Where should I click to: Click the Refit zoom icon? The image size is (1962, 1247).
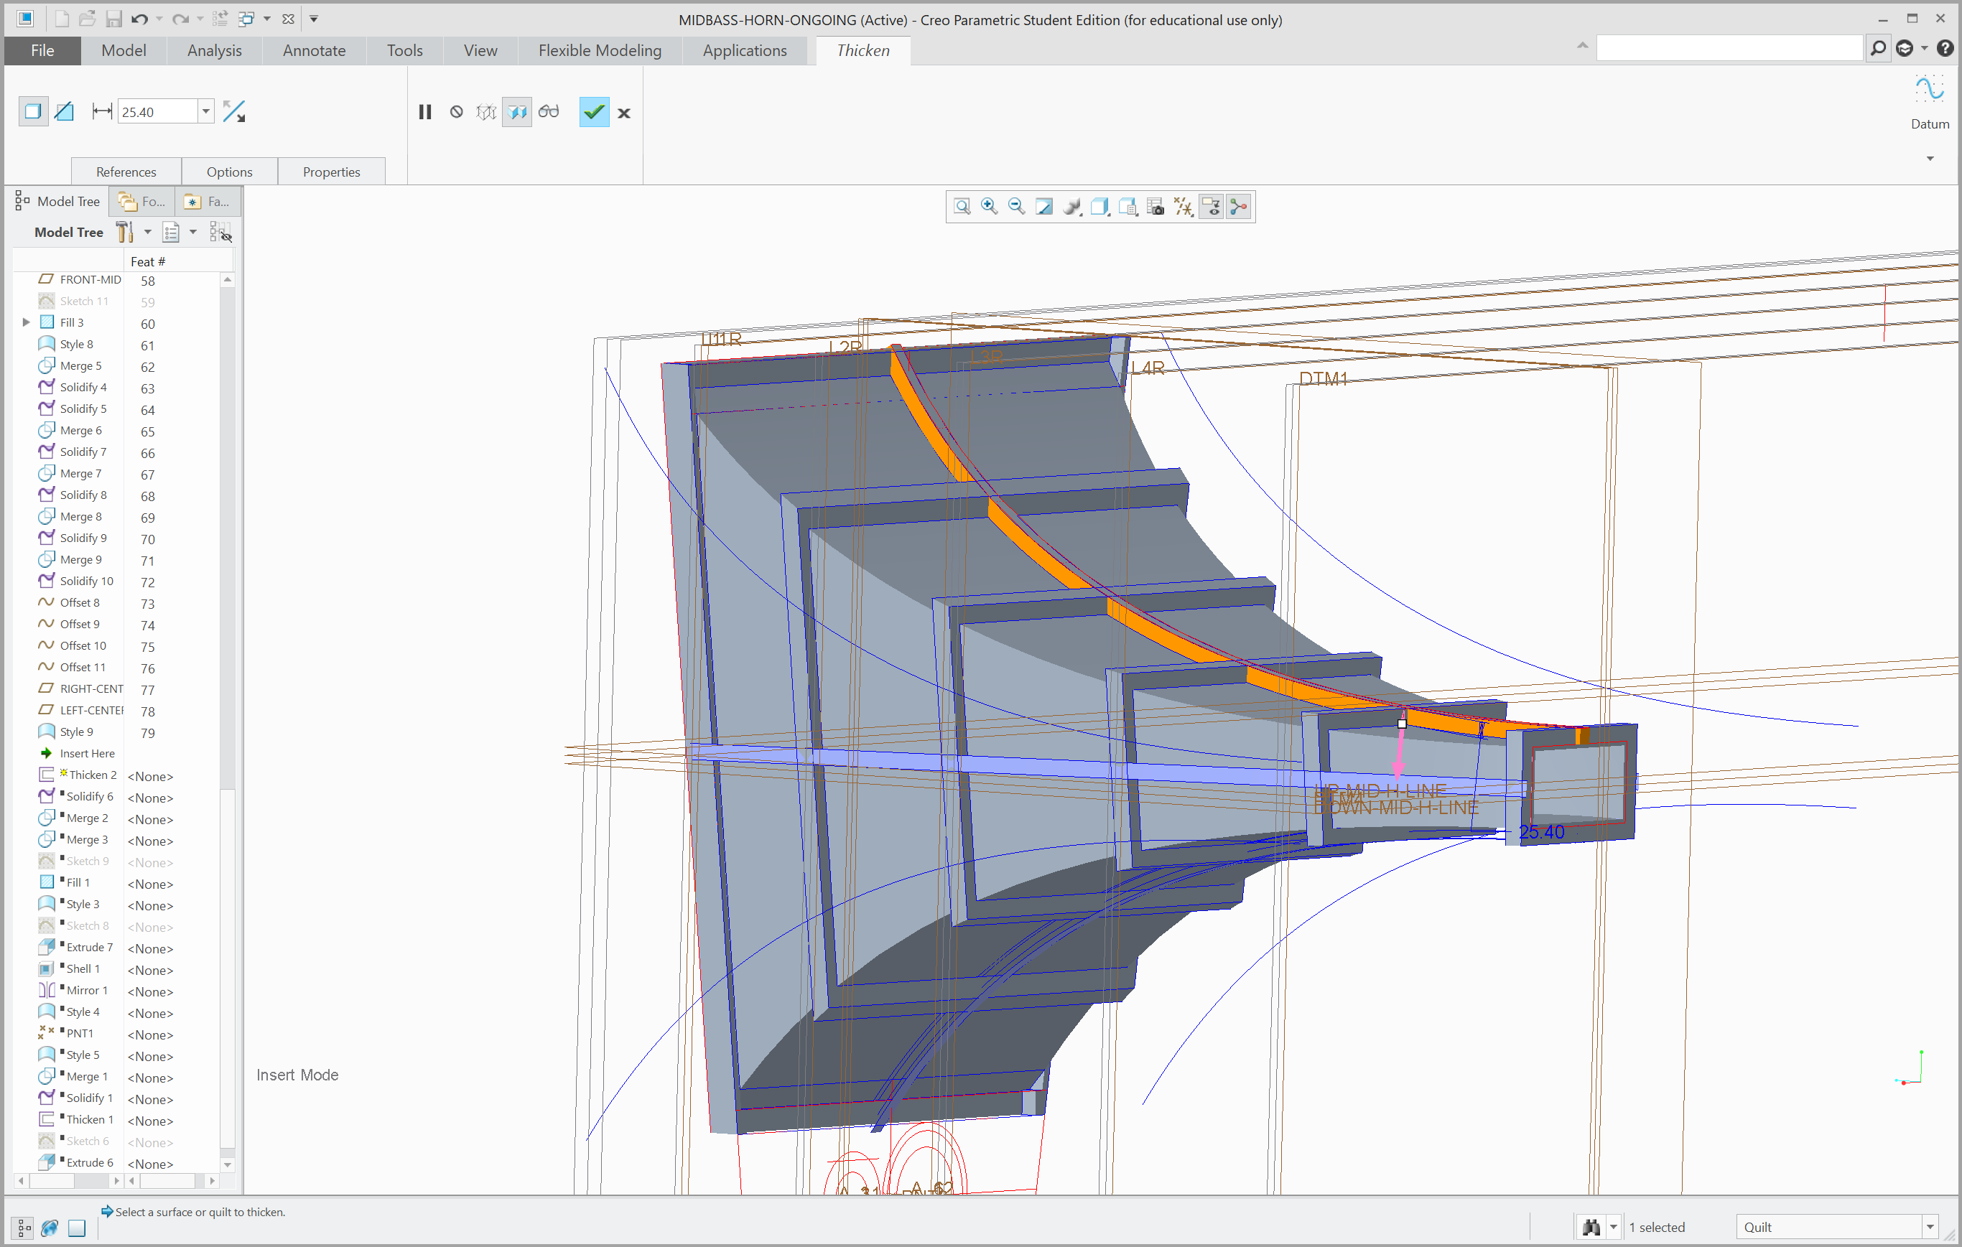(962, 207)
